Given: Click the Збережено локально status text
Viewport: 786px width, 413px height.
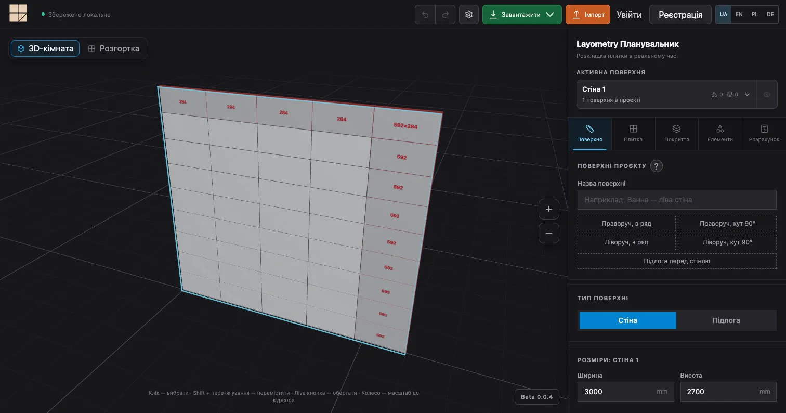Looking at the screenshot, I should click(79, 15).
